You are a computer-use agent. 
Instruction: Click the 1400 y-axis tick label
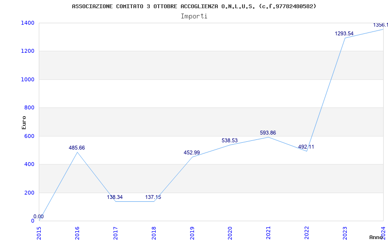click(x=28, y=23)
